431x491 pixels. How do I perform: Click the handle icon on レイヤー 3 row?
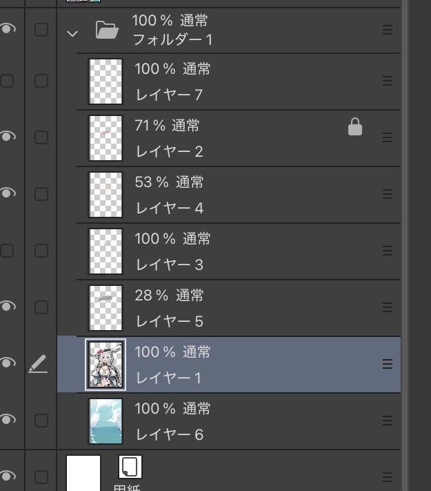pos(388,251)
